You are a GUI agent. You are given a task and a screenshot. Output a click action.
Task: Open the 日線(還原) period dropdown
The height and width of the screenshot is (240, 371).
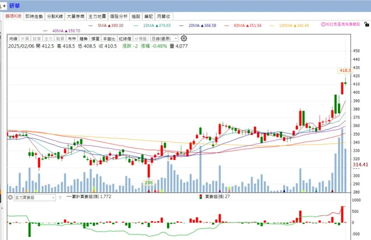tap(164, 39)
